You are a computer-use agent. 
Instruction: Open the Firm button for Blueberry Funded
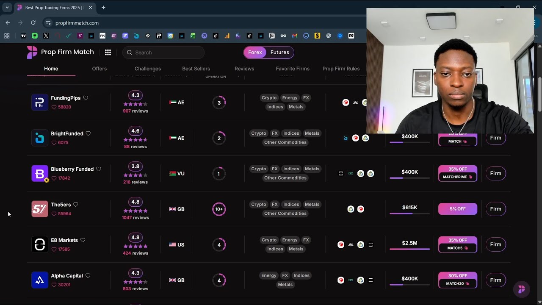(x=495, y=173)
